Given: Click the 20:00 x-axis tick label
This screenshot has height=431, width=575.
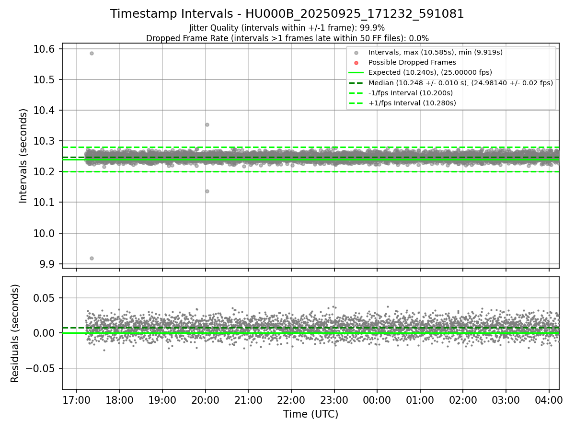Looking at the screenshot, I should click(x=205, y=400).
